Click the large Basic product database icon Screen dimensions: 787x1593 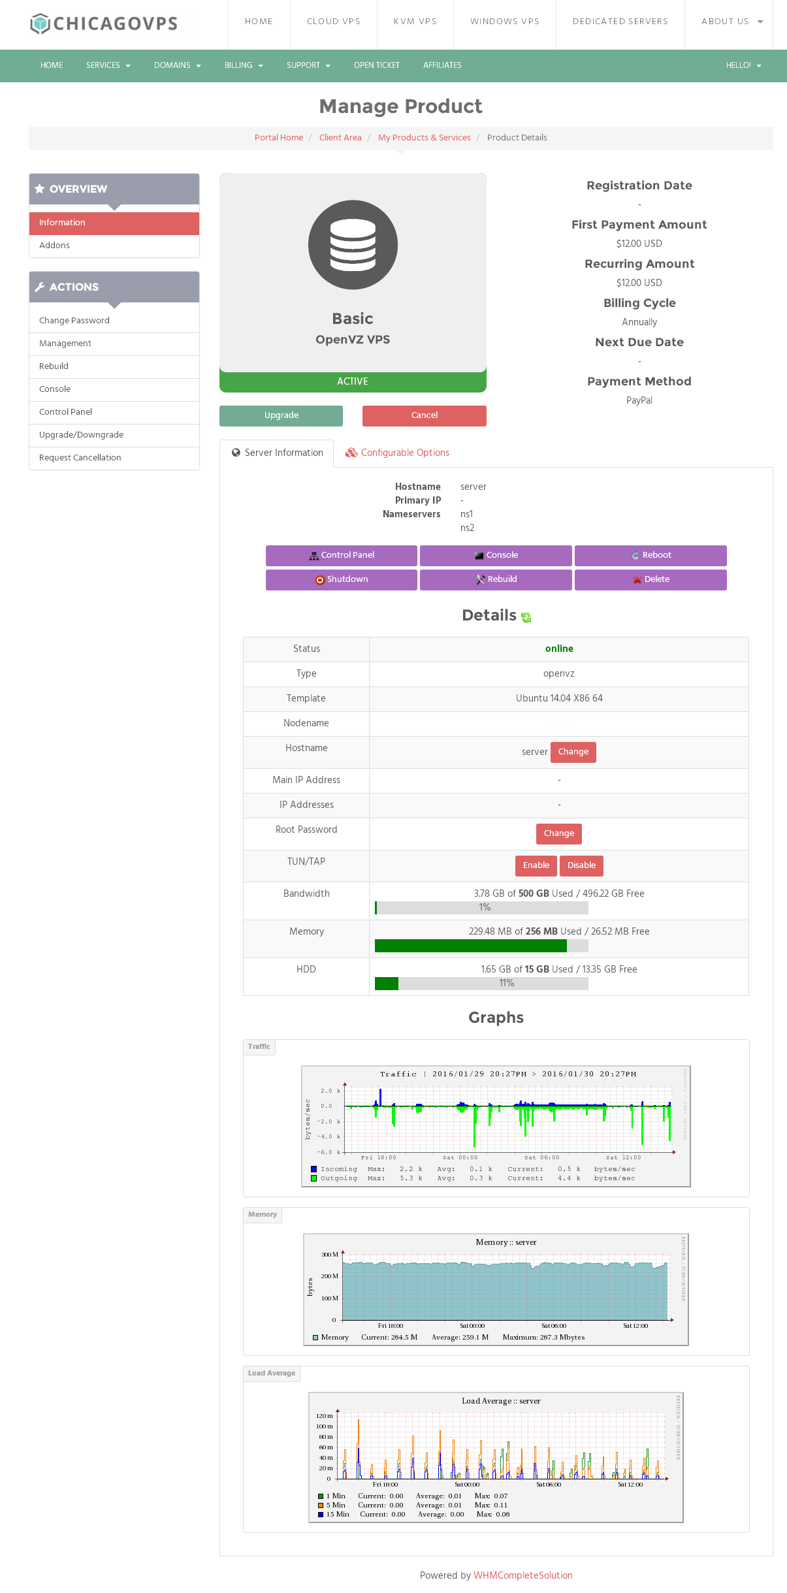[x=353, y=245]
